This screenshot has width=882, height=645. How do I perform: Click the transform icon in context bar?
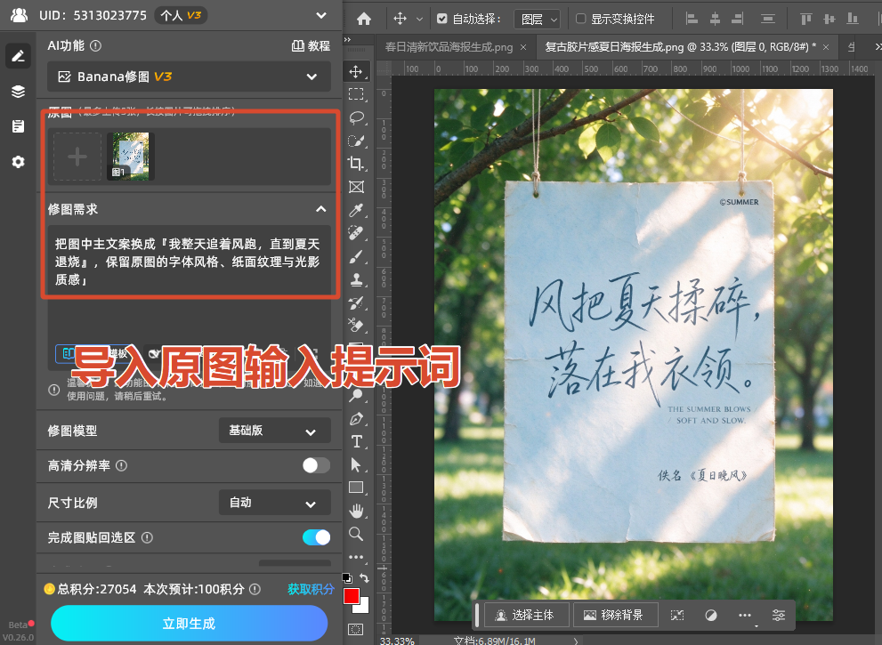pos(677,615)
